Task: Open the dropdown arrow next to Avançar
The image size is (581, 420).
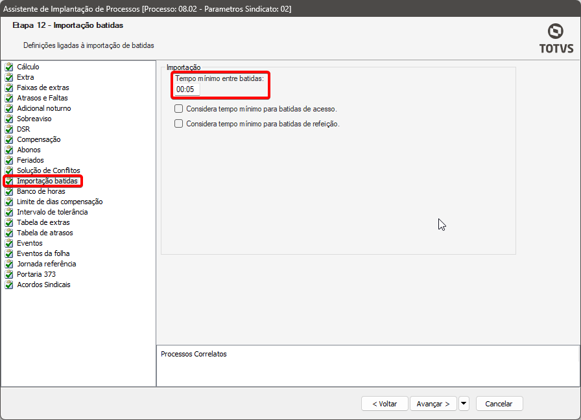Action: click(464, 404)
